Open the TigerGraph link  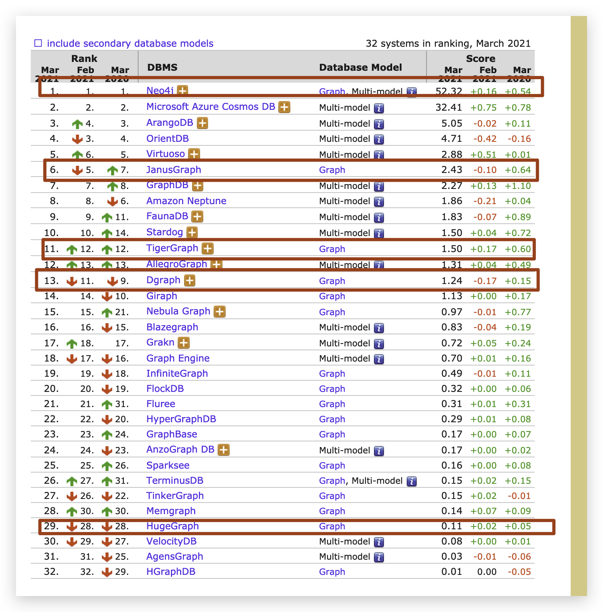(173, 248)
